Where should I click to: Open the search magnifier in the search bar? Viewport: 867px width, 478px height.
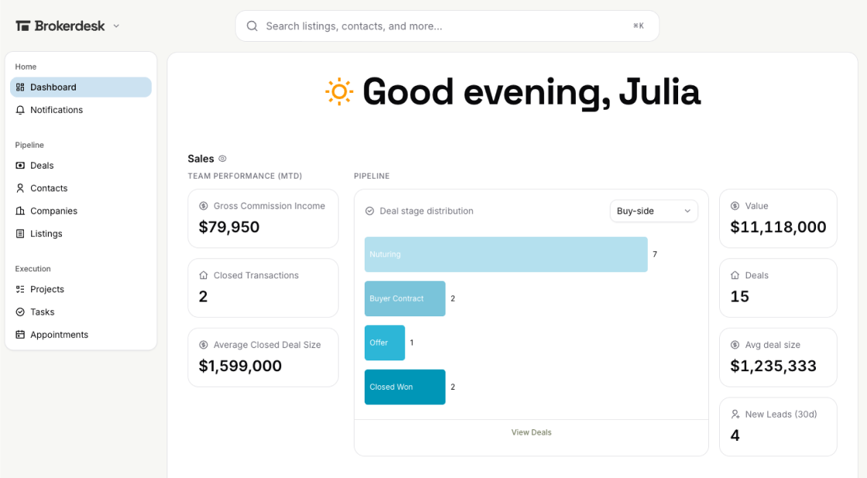pyautogui.click(x=252, y=26)
